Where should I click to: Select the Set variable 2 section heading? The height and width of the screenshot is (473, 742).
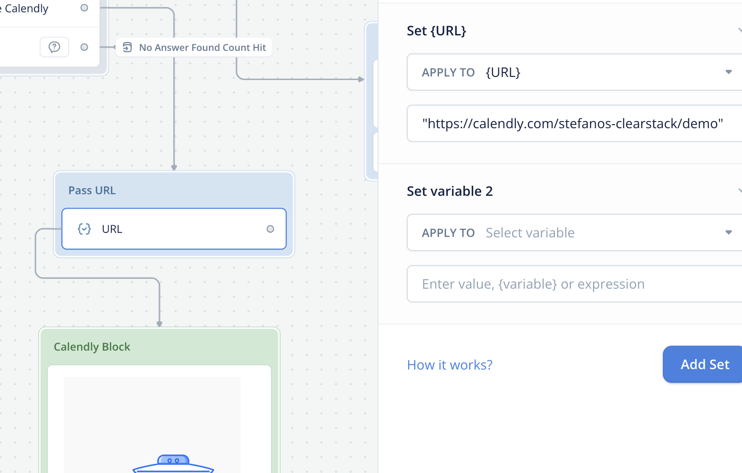coord(450,191)
